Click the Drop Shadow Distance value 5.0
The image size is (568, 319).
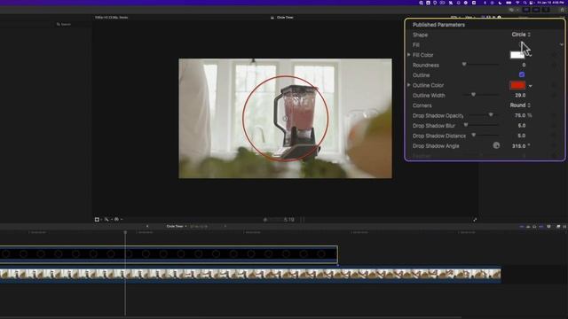click(522, 136)
